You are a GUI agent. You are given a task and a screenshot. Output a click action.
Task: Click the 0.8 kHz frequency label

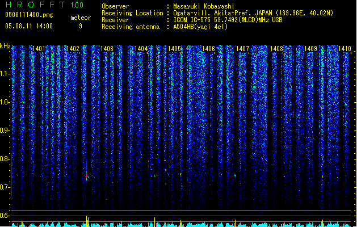pos(5,159)
